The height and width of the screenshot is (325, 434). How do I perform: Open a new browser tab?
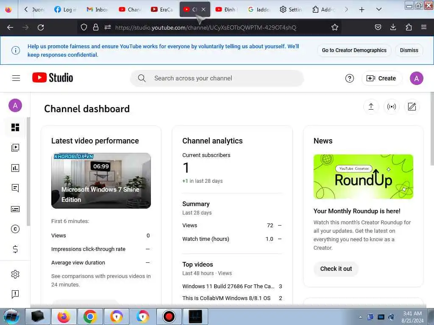pos(362,9)
